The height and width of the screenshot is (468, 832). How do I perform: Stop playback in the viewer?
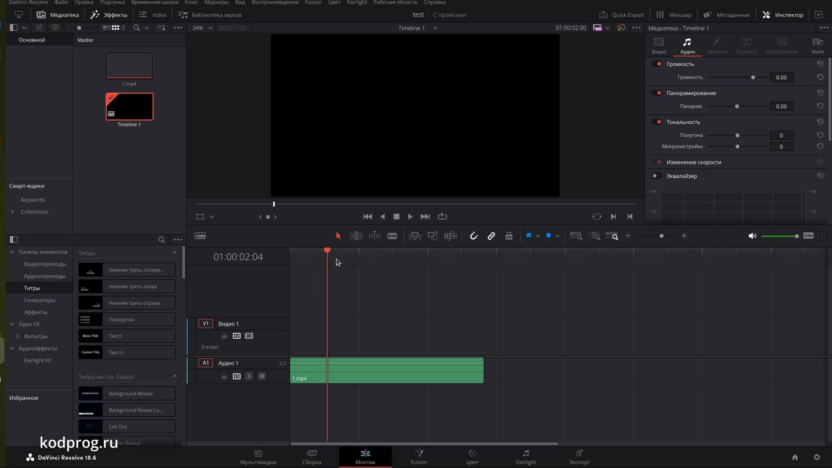coord(396,216)
